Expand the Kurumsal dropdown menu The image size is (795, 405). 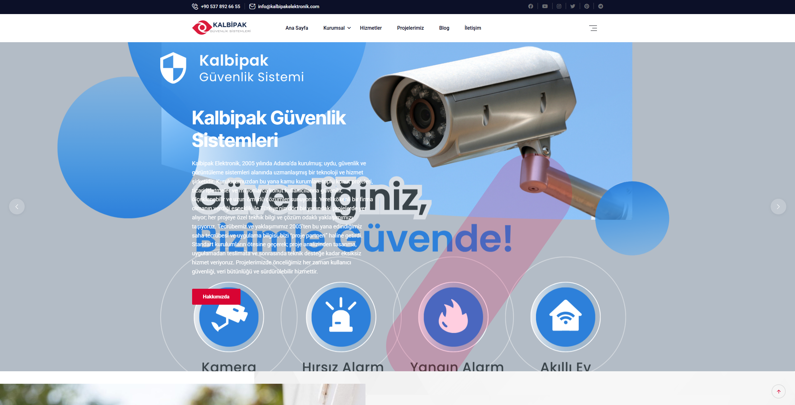tap(337, 28)
